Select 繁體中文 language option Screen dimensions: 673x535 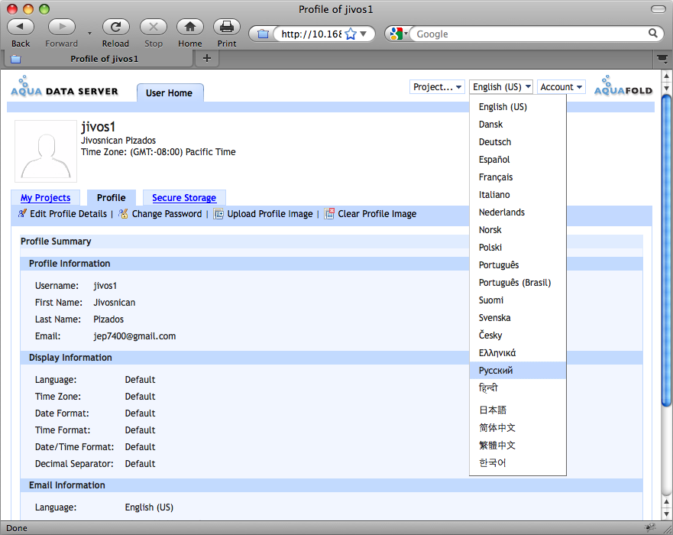(518, 446)
